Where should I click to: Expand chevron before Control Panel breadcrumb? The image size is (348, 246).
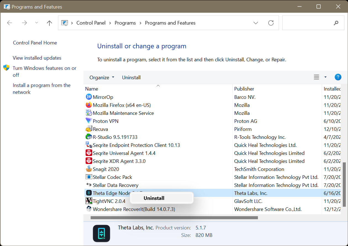tap(72, 23)
